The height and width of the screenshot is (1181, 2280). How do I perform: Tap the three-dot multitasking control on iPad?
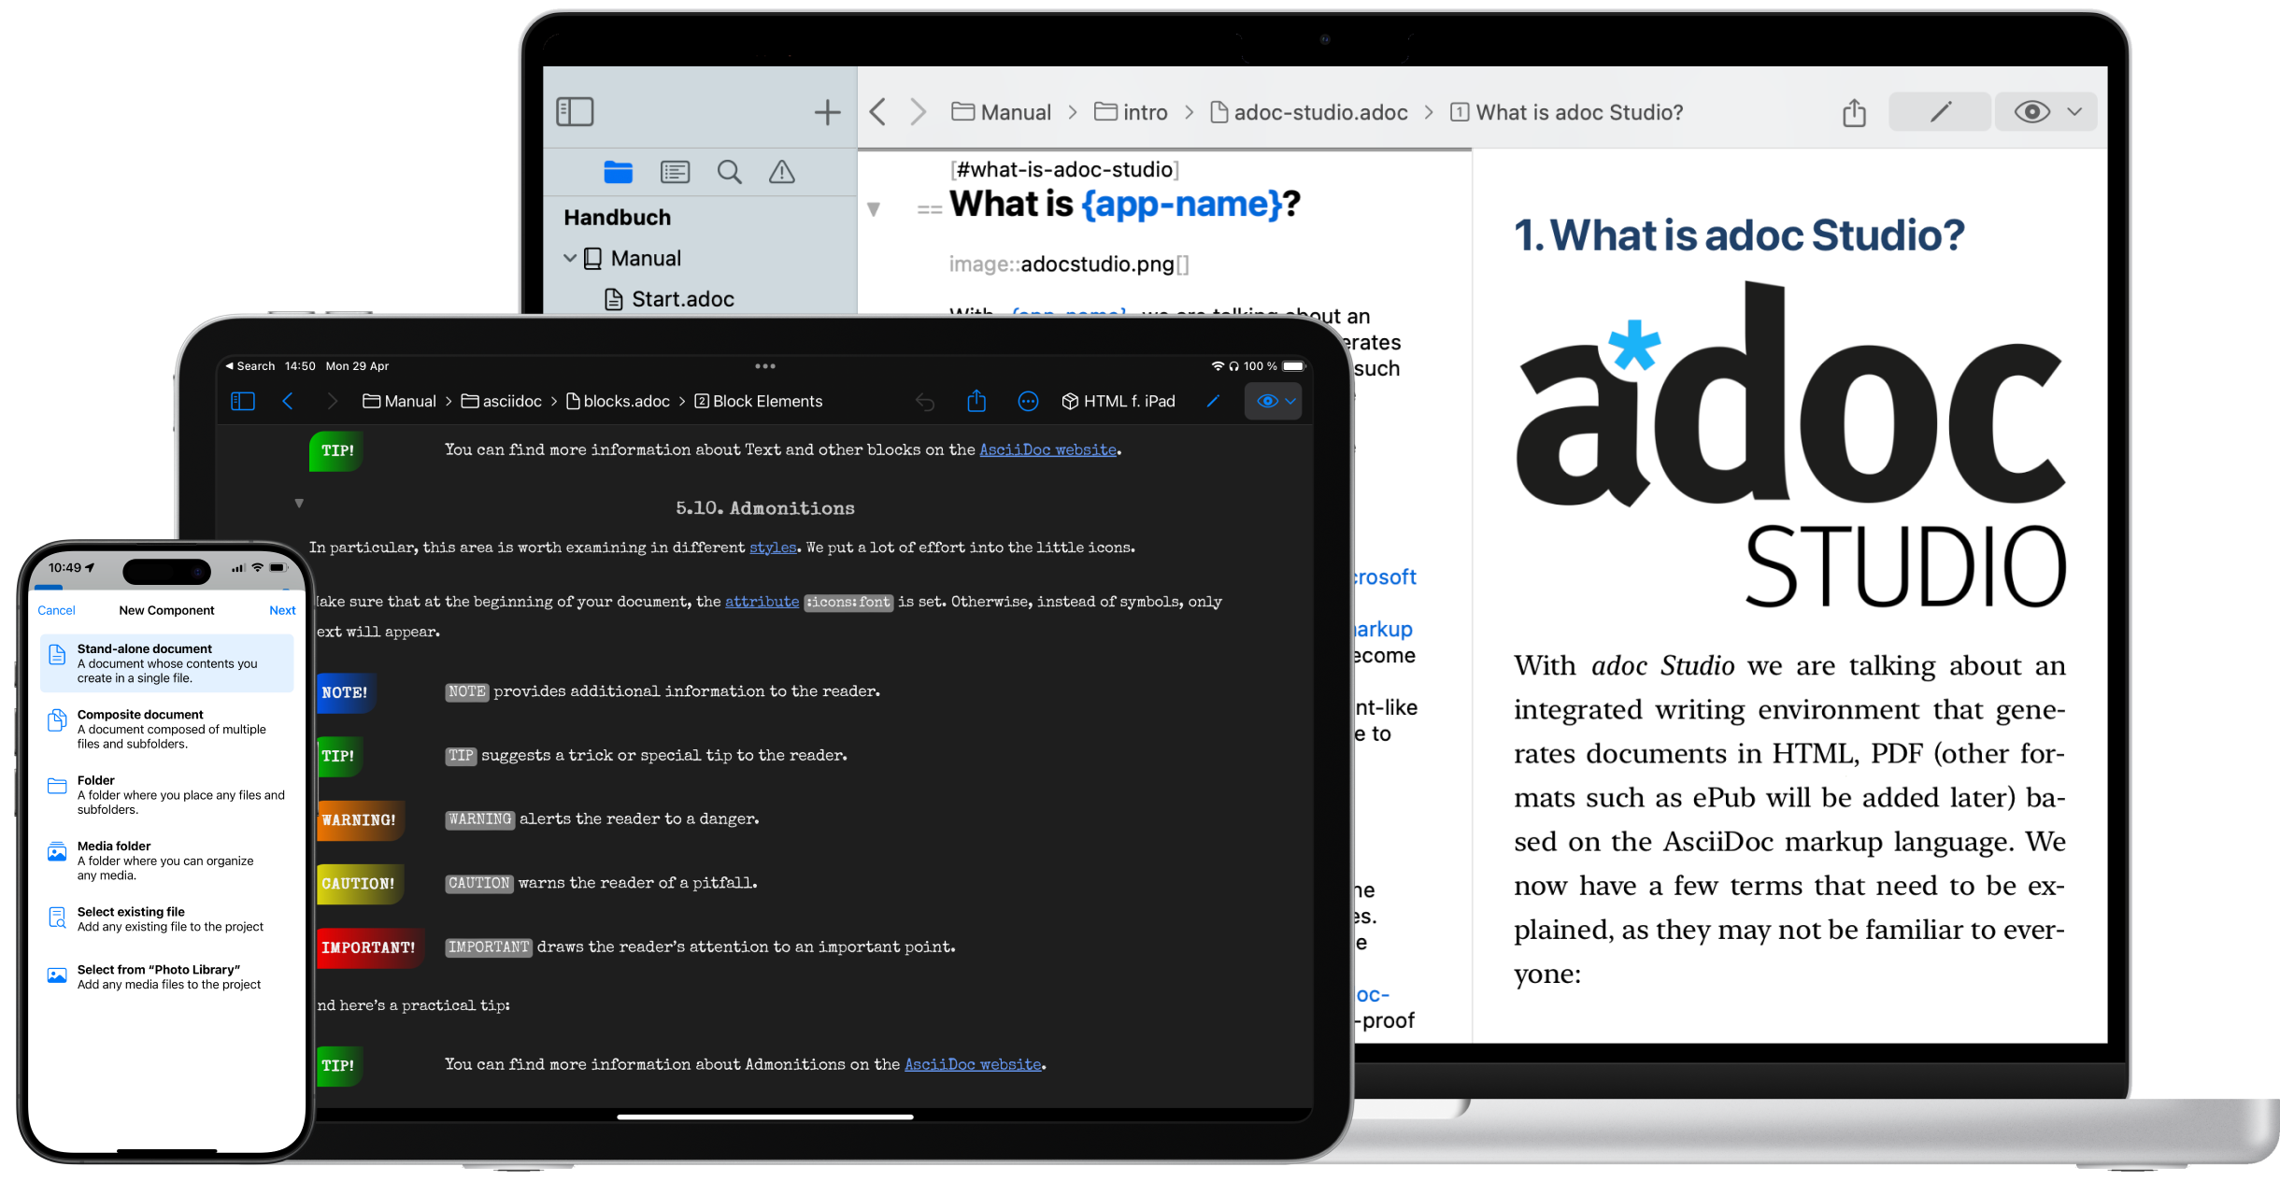point(765,366)
